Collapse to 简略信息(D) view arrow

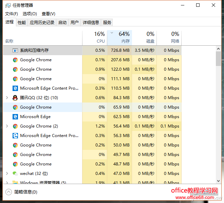[8, 192]
